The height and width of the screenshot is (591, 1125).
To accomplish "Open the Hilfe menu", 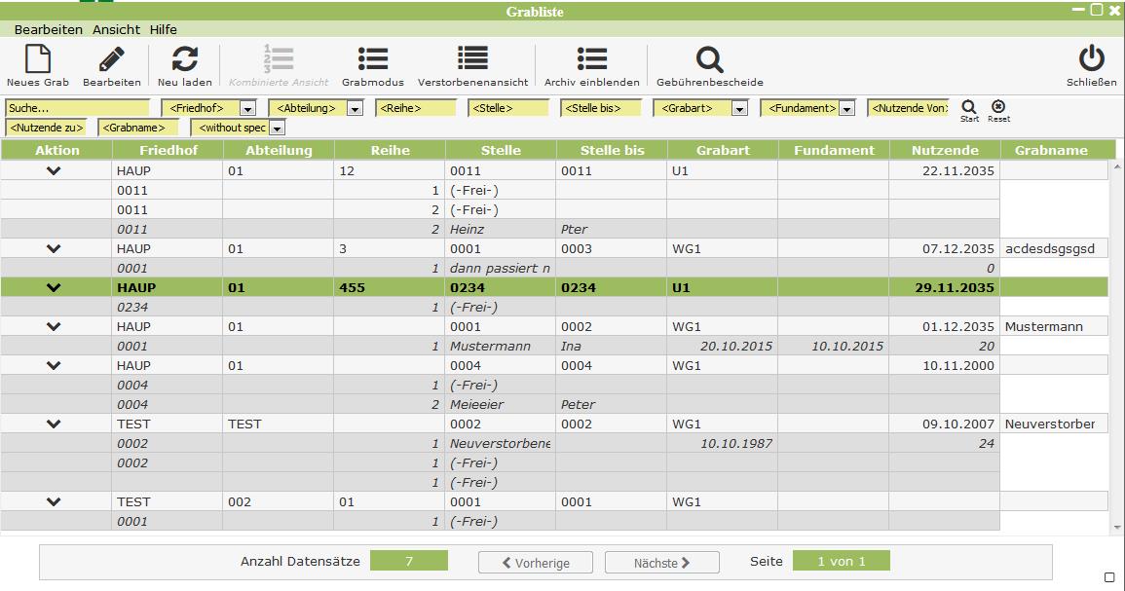I will click(163, 30).
